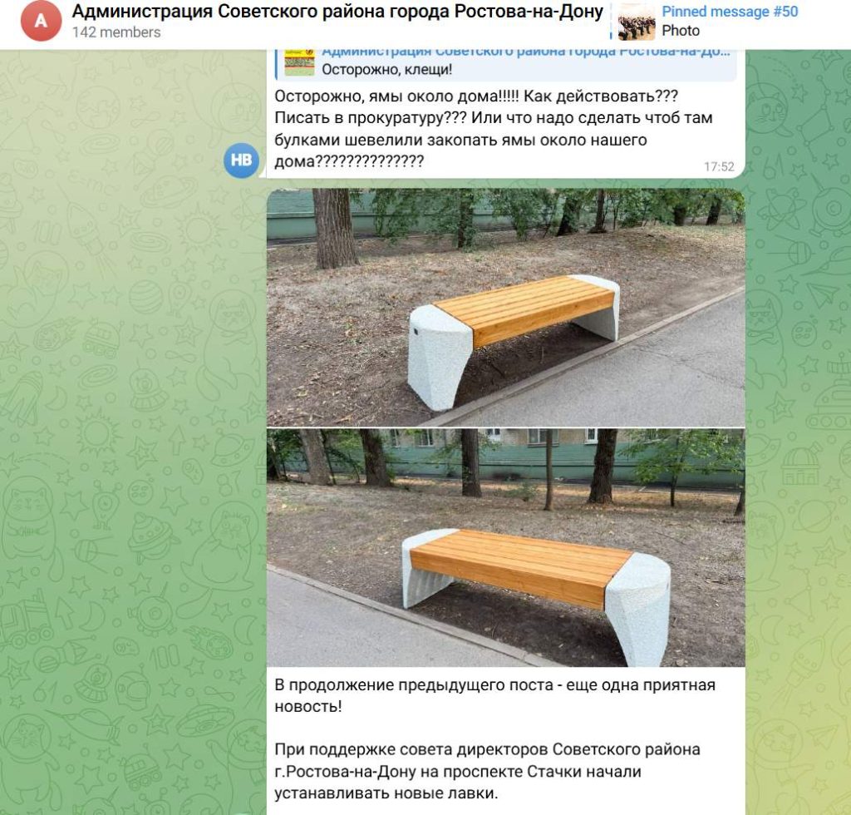Click the red channel avatar with letter A
This screenshot has height=815, width=851.
pos(41,21)
